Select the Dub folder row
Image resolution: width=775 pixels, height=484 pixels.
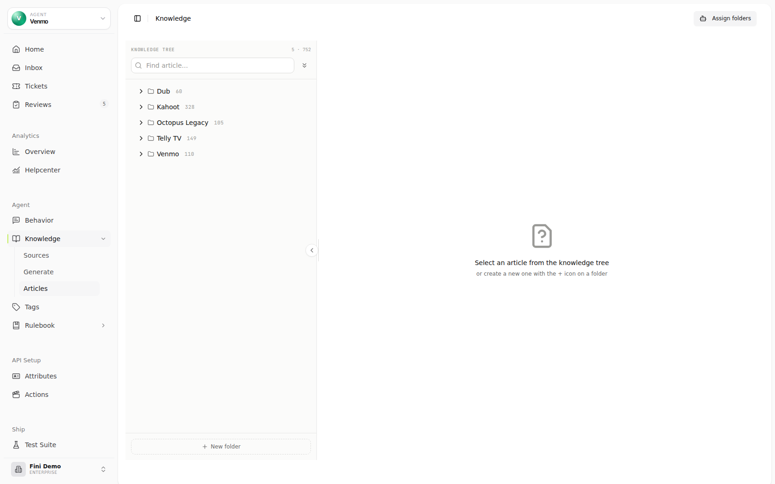(221, 91)
